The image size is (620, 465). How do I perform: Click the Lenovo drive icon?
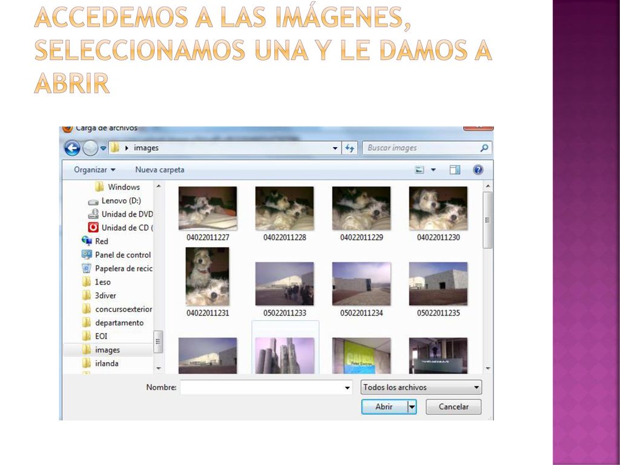tap(93, 202)
